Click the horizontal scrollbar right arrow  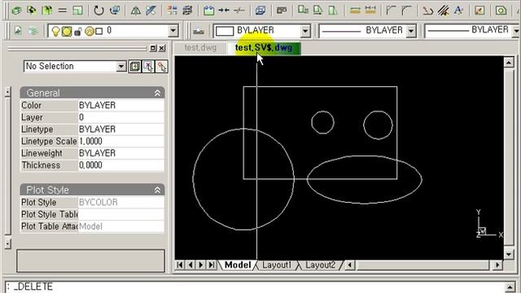(x=497, y=265)
